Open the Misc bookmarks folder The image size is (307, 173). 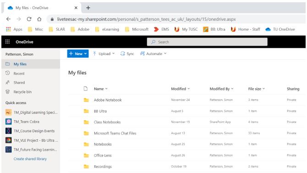click(35, 29)
